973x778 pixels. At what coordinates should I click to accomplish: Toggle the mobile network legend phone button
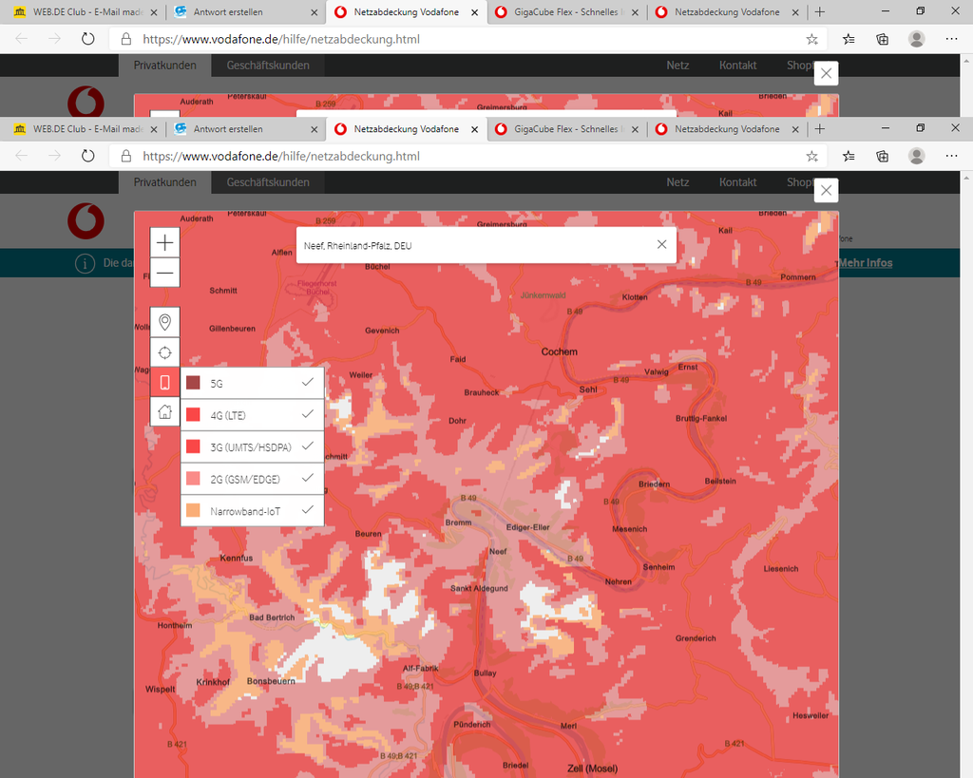(x=165, y=382)
